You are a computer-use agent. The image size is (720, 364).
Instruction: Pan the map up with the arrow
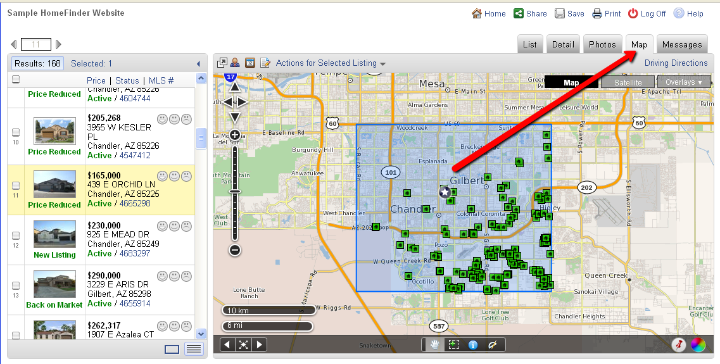pos(235,87)
